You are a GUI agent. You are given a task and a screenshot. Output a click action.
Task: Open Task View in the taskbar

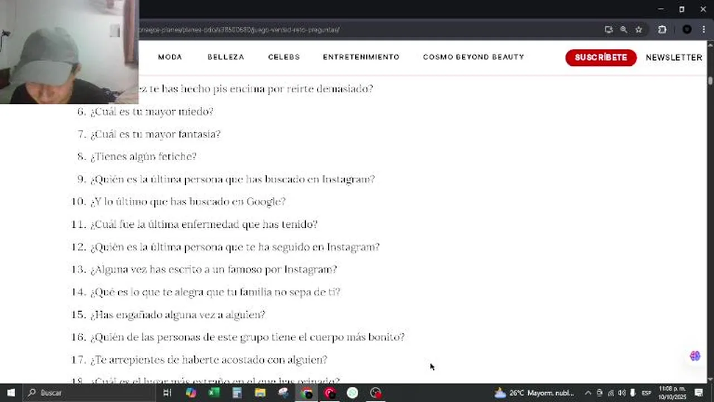[x=167, y=393]
